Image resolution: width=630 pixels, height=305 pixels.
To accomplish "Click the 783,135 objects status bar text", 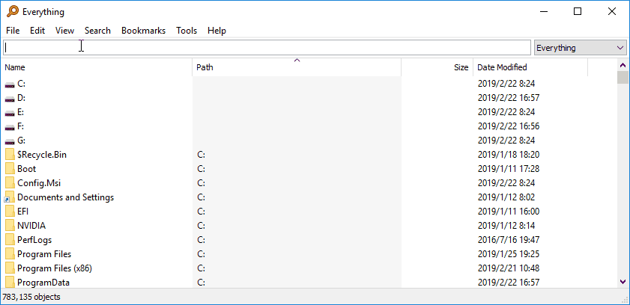I will [x=31, y=297].
